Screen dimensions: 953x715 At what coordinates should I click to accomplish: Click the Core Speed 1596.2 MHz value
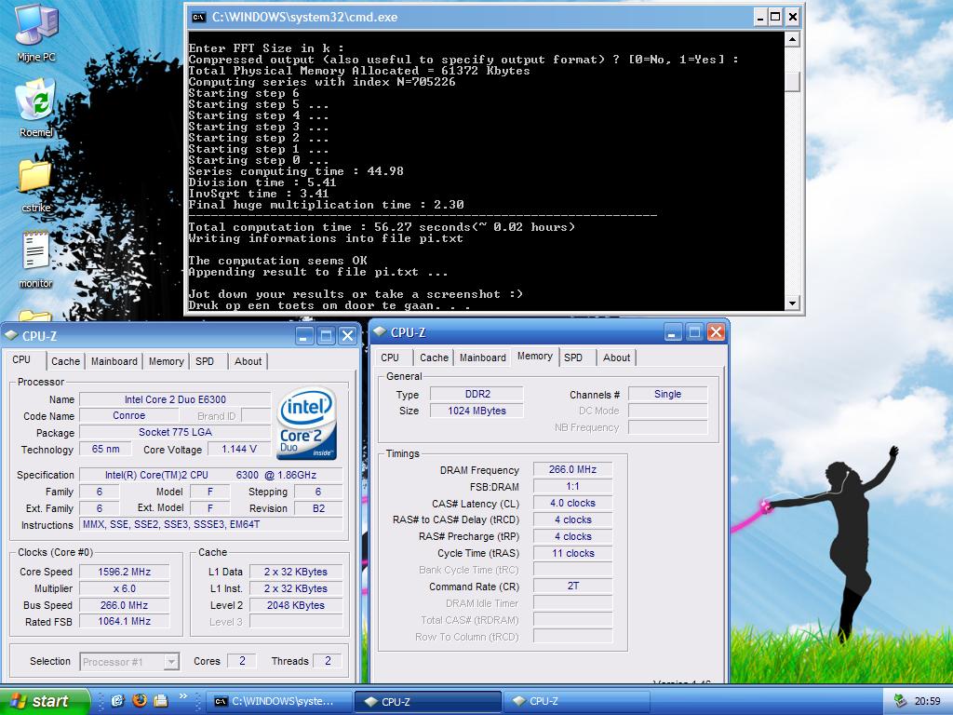click(124, 572)
